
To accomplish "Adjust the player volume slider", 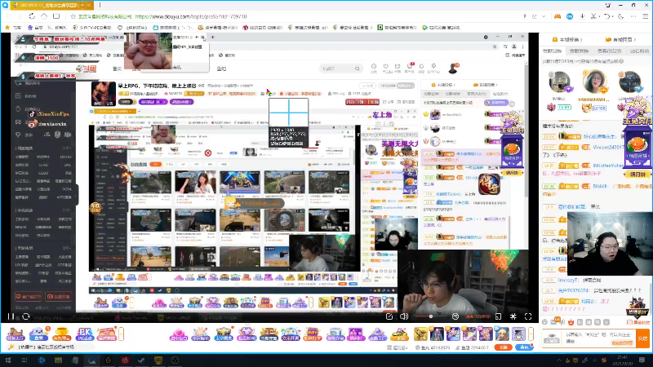I will click(429, 316).
